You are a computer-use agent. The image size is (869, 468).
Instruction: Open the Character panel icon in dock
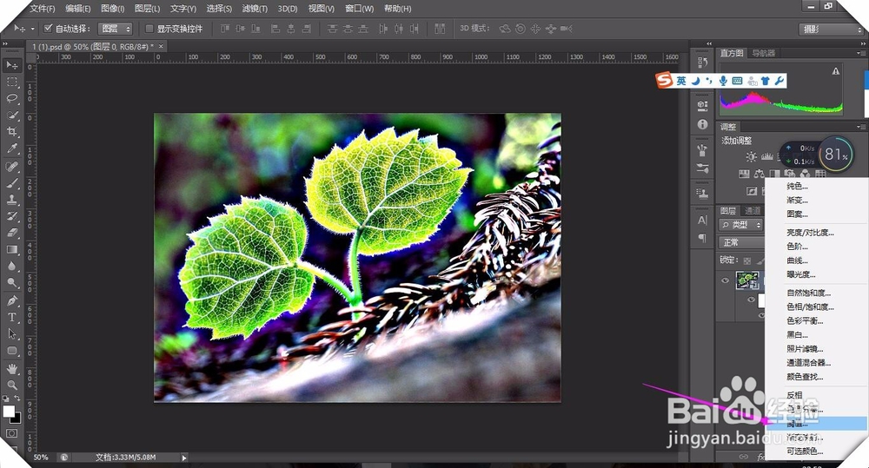click(703, 220)
